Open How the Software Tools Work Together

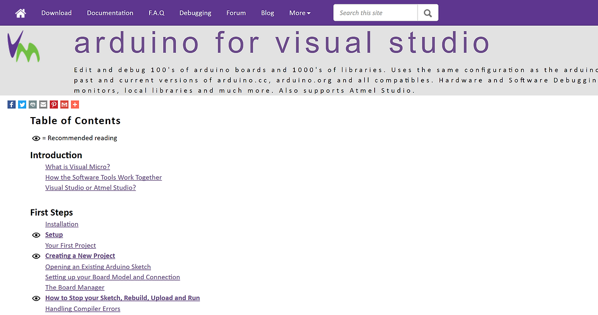[104, 177]
